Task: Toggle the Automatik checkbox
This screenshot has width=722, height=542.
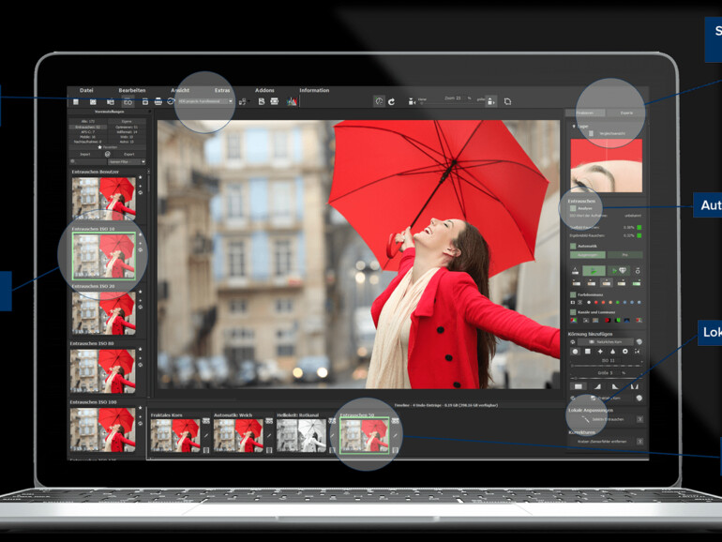Action: coord(573,247)
